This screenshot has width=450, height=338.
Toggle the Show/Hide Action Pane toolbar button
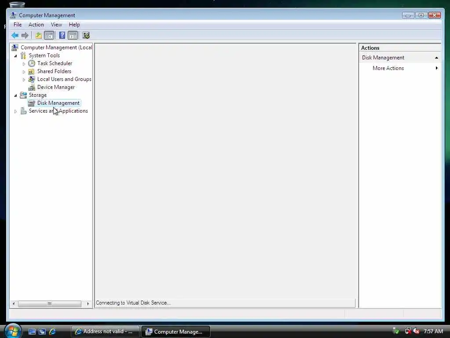click(73, 35)
